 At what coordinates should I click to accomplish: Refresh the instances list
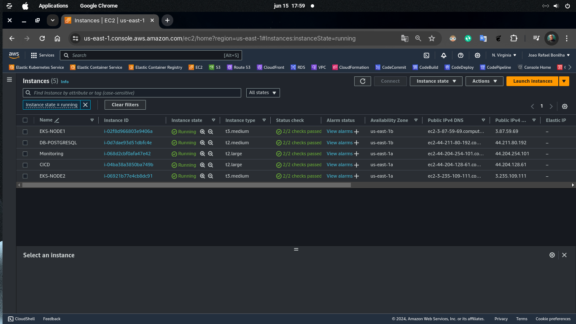pyautogui.click(x=363, y=81)
